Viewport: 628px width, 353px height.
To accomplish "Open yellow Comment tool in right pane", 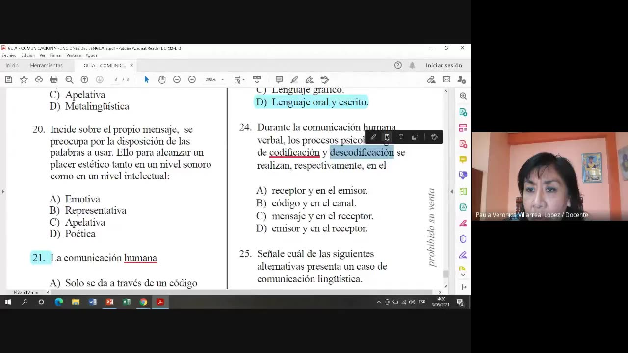I will coord(463,159).
